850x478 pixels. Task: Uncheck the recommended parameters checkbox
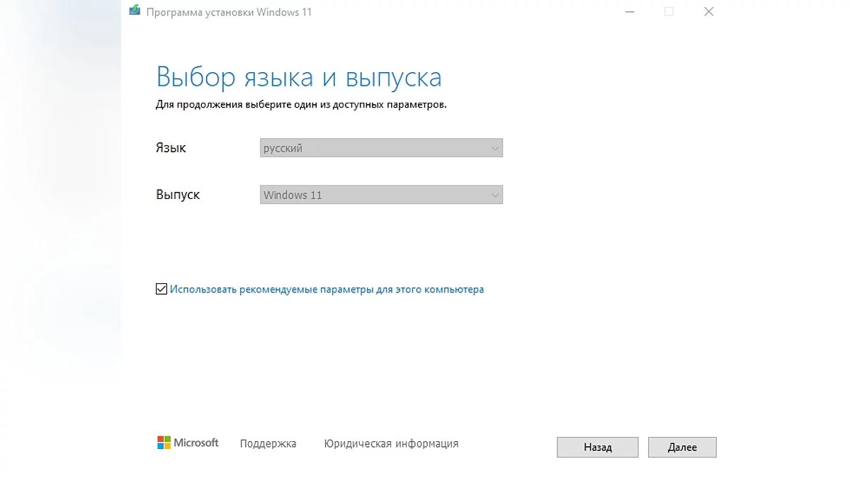pos(161,289)
